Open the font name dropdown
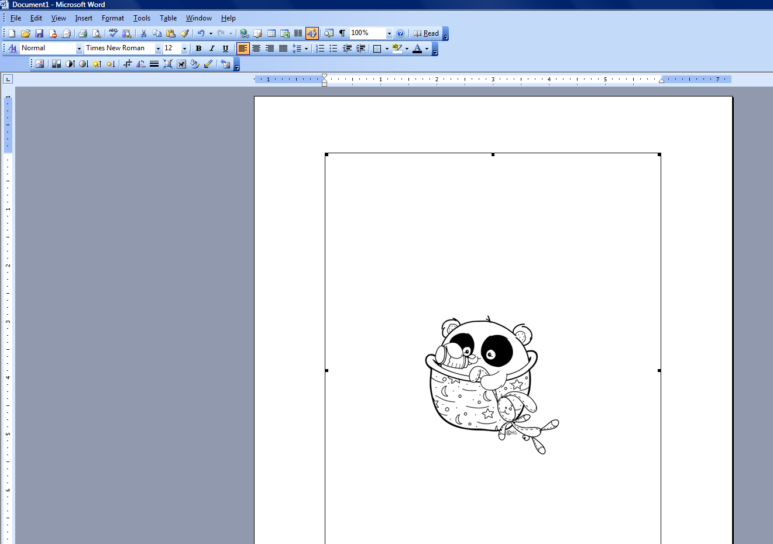Screen dimensions: 773x544 tap(157, 48)
